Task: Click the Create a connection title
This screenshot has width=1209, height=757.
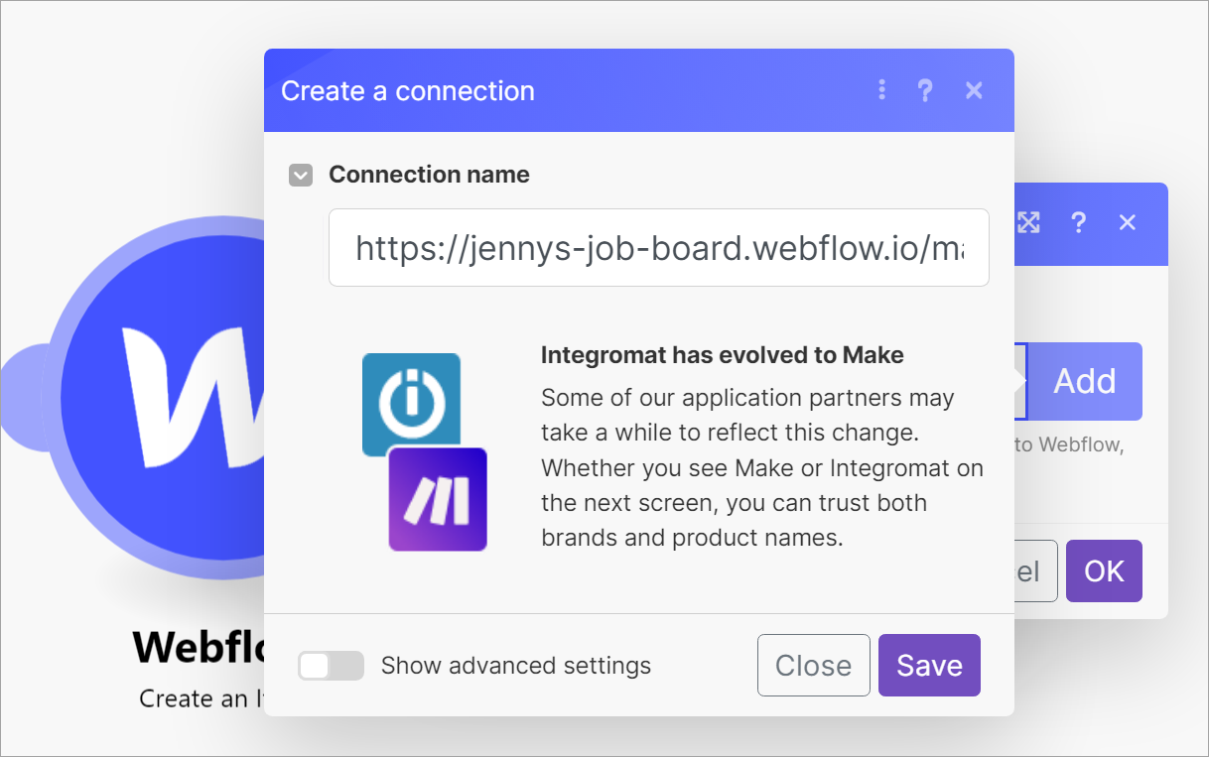Action: coord(408,90)
